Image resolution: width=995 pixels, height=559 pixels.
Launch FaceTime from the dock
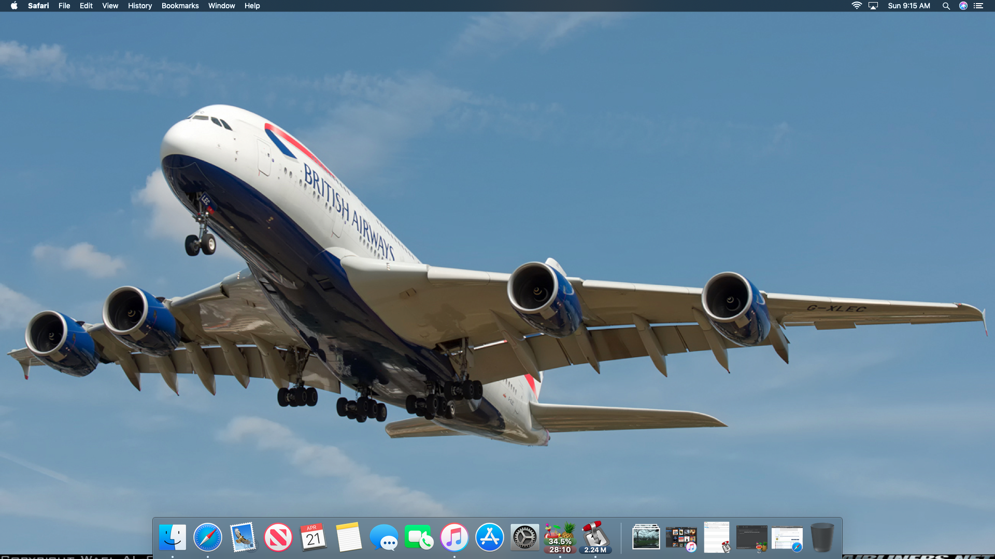click(419, 537)
